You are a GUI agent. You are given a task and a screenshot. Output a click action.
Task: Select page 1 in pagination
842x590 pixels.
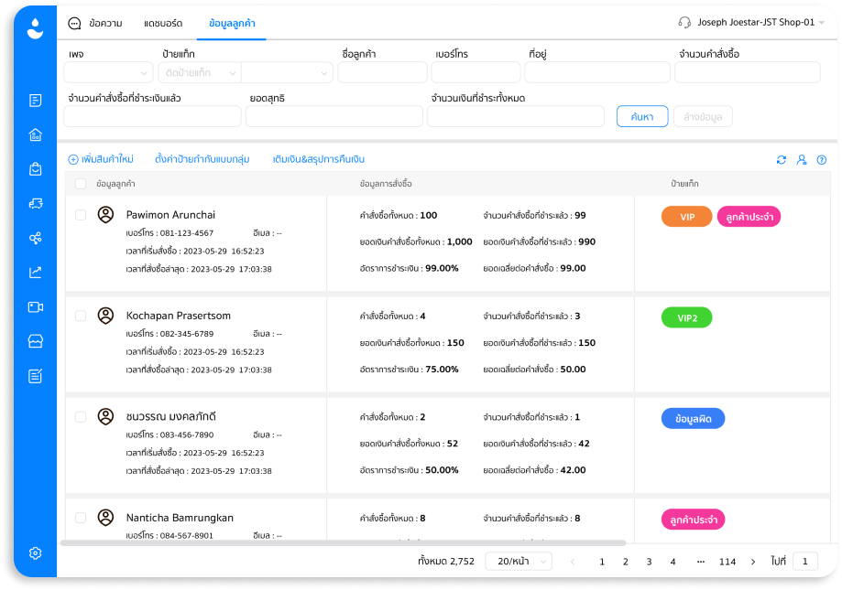point(601,562)
